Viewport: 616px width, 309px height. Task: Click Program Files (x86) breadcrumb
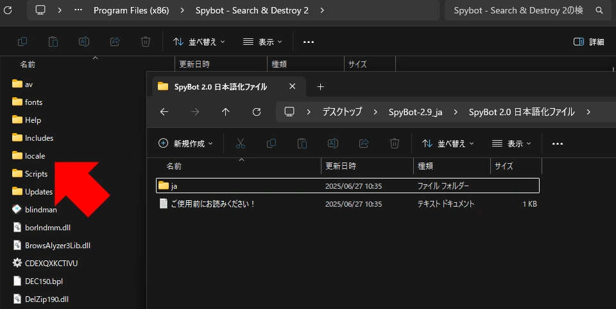tap(131, 11)
